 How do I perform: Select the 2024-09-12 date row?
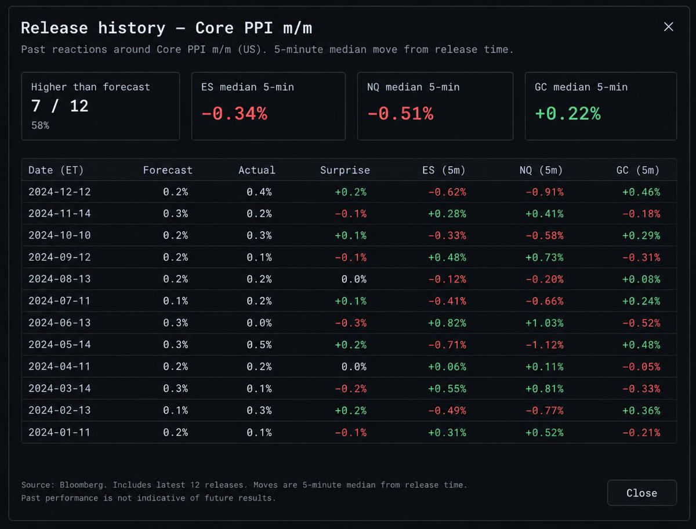coord(349,258)
